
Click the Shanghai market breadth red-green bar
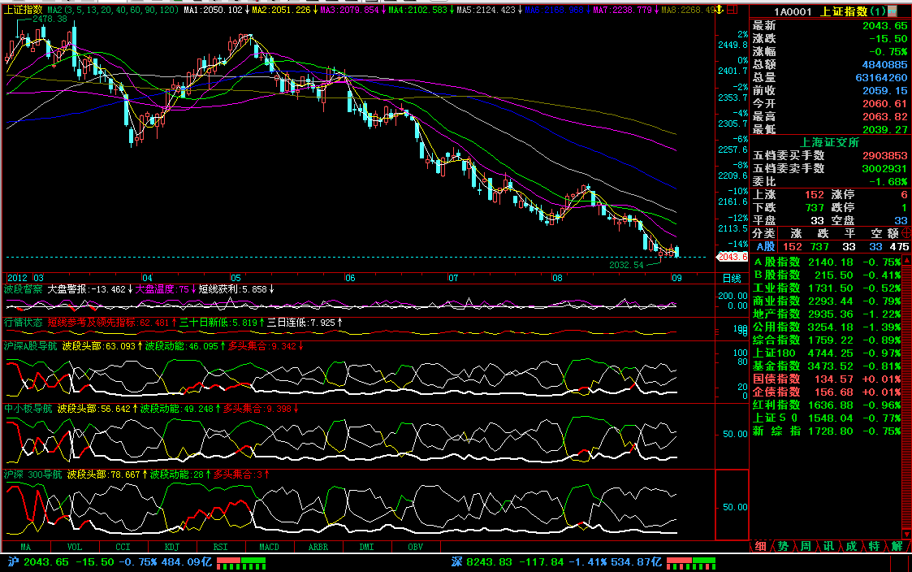point(241,563)
